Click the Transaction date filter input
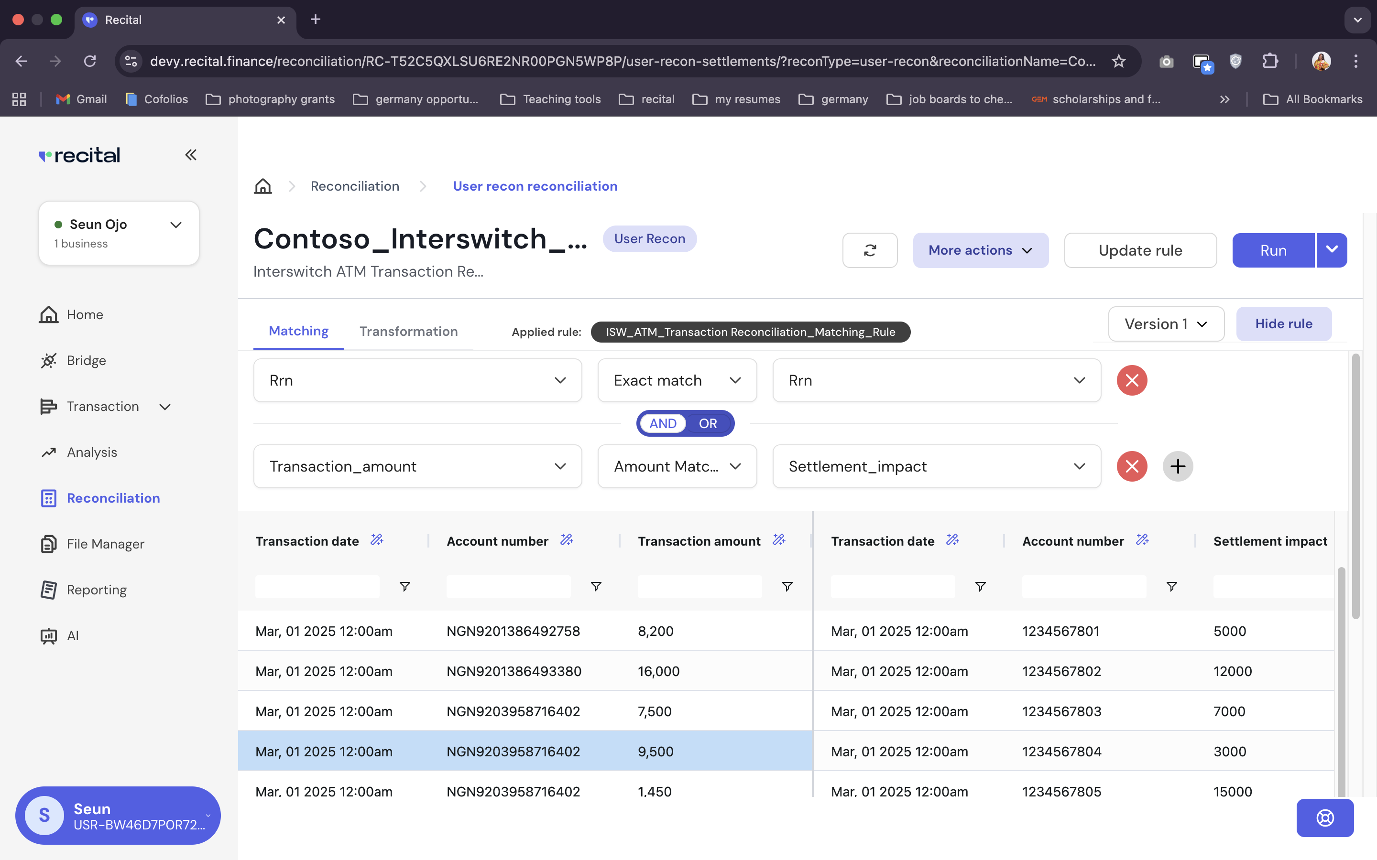The height and width of the screenshot is (860, 1377). (x=317, y=586)
